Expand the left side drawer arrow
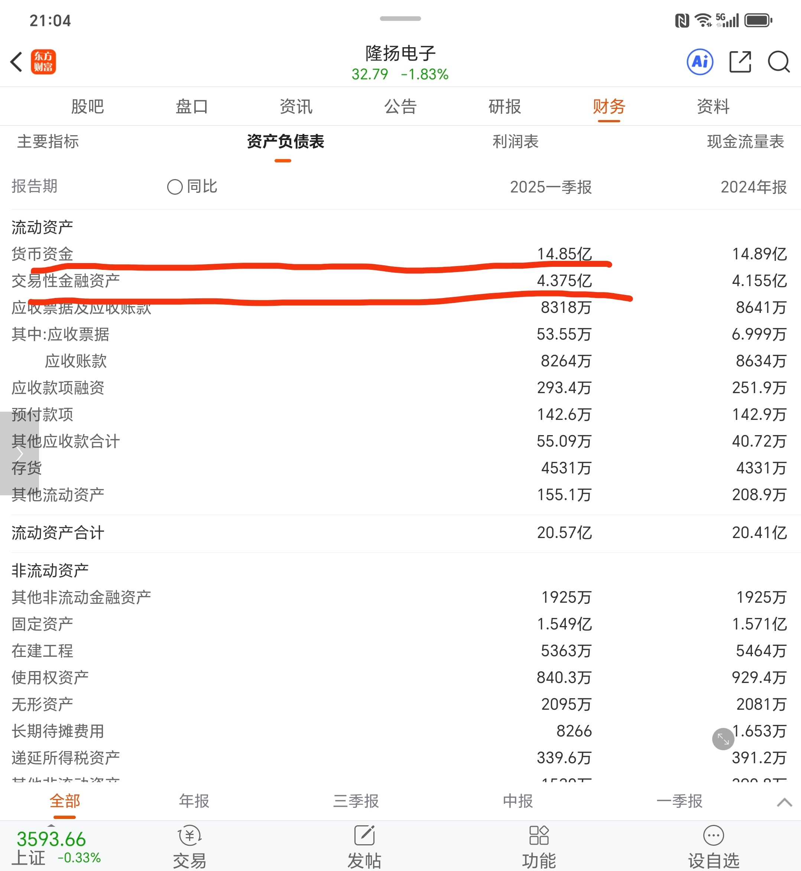801x871 pixels. [19, 453]
